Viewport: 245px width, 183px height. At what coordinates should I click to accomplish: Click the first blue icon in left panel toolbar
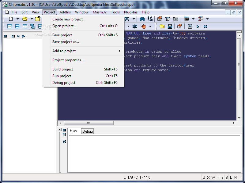tap(6, 36)
